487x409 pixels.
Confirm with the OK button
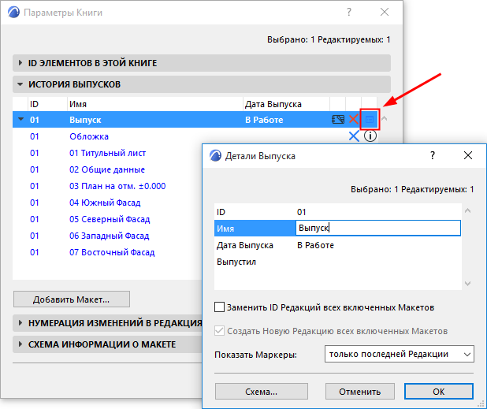(x=439, y=392)
